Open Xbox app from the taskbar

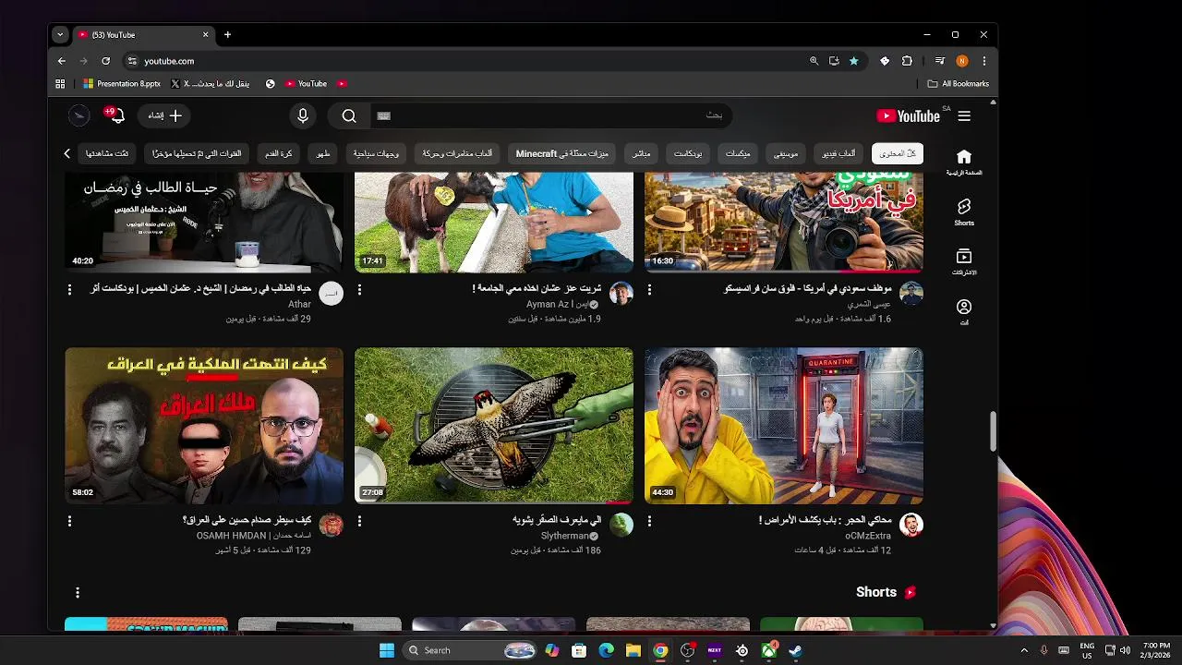pyautogui.click(x=768, y=650)
